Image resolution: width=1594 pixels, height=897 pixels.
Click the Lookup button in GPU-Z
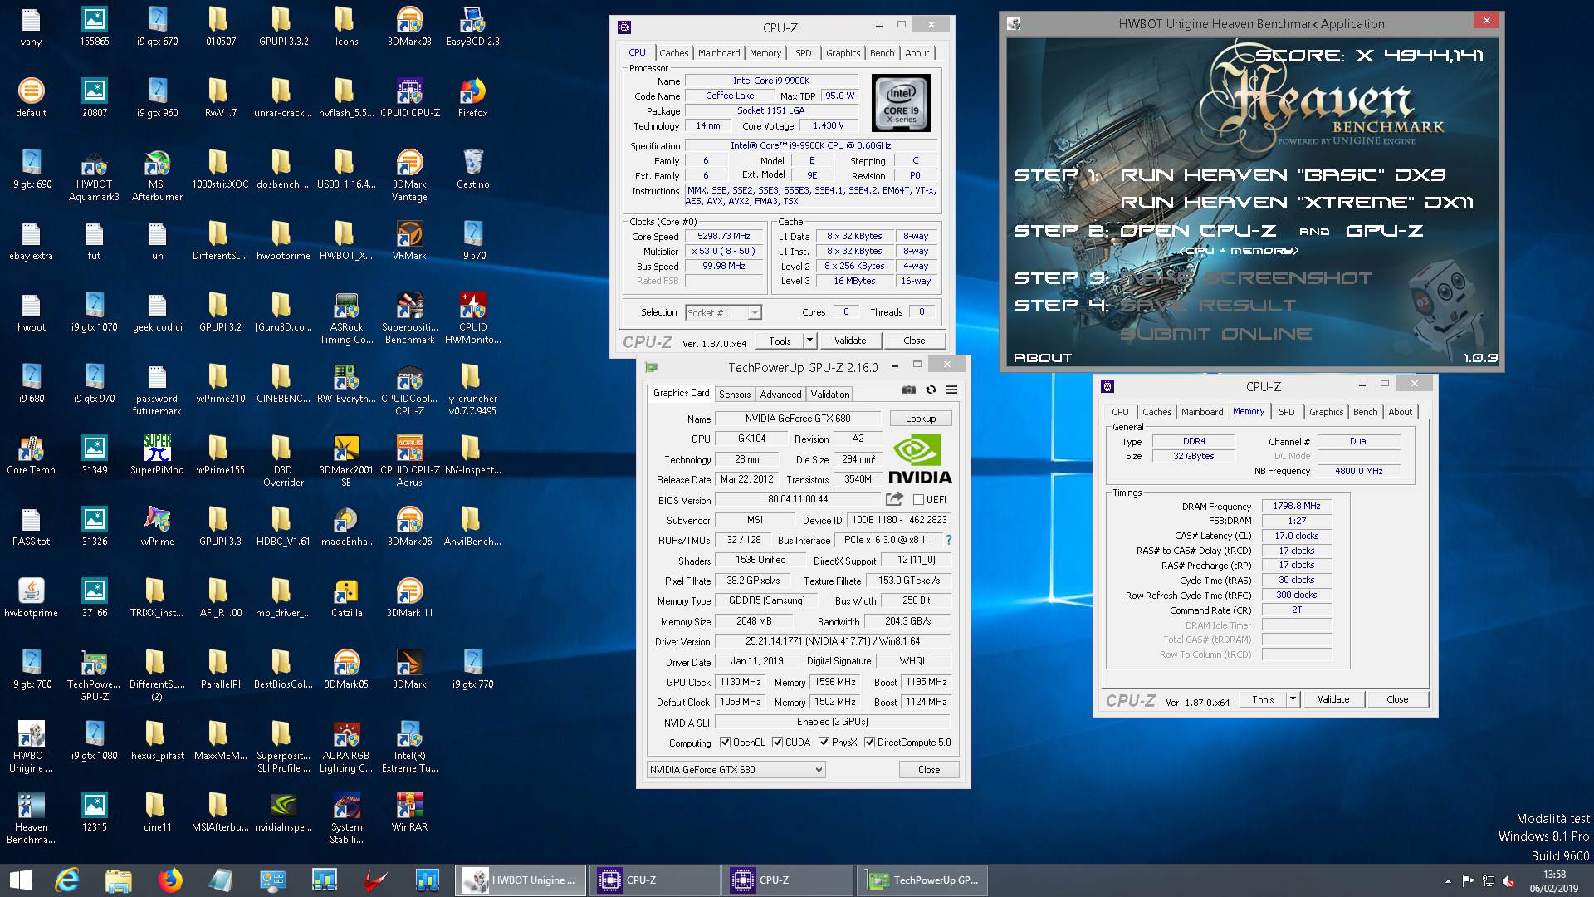coord(921,419)
